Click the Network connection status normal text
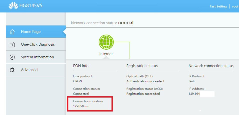This screenshot has height=115, width=239. pyautogui.click(x=126, y=23)
